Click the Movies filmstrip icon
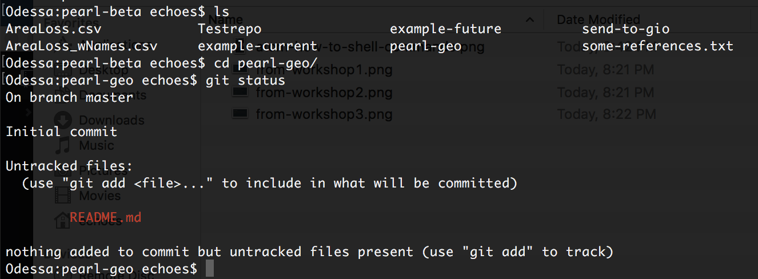The height and width of the screenshot is (279, 758). point(63,196)
